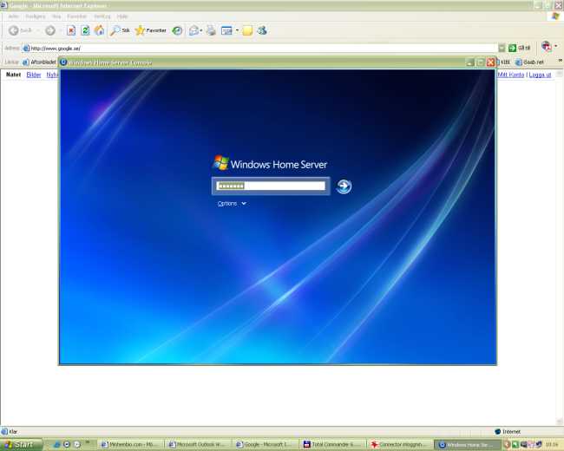The height and width of the screenshot is (451, 564).
Task: Go to the Home page icon
Action: (x=99, y=30)
